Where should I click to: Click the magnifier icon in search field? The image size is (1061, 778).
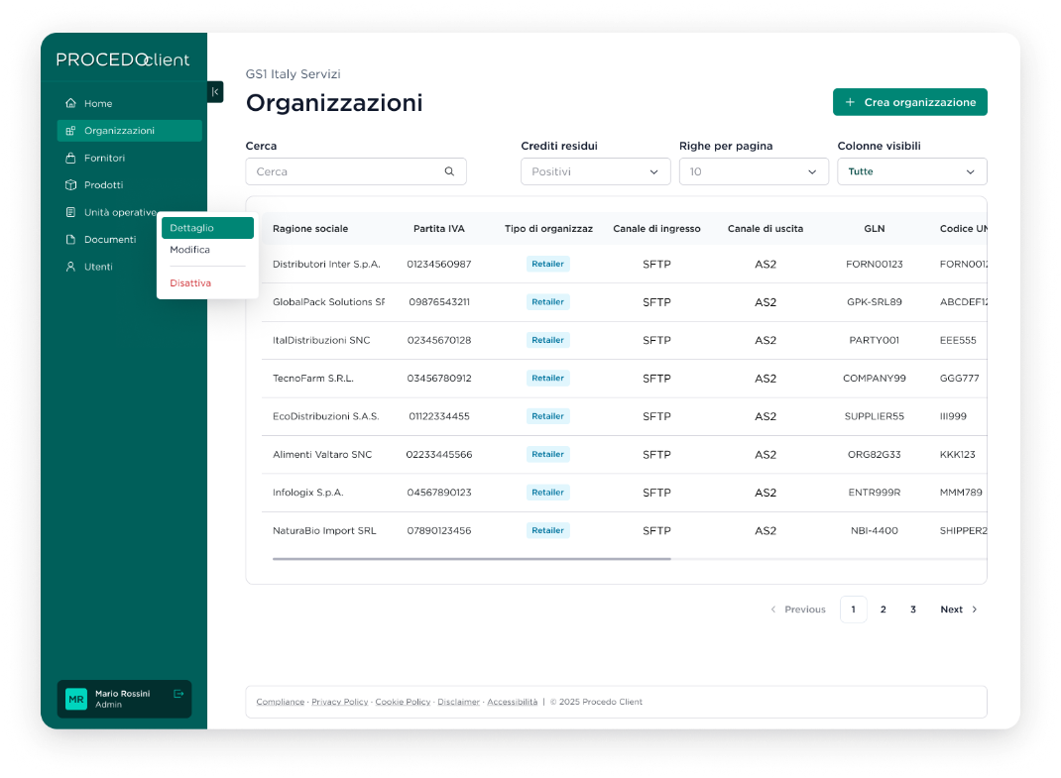pos(449,171)
